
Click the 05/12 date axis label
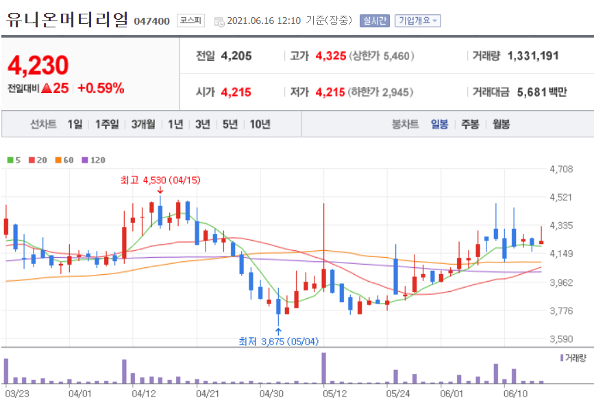click(x=335, y=394)
